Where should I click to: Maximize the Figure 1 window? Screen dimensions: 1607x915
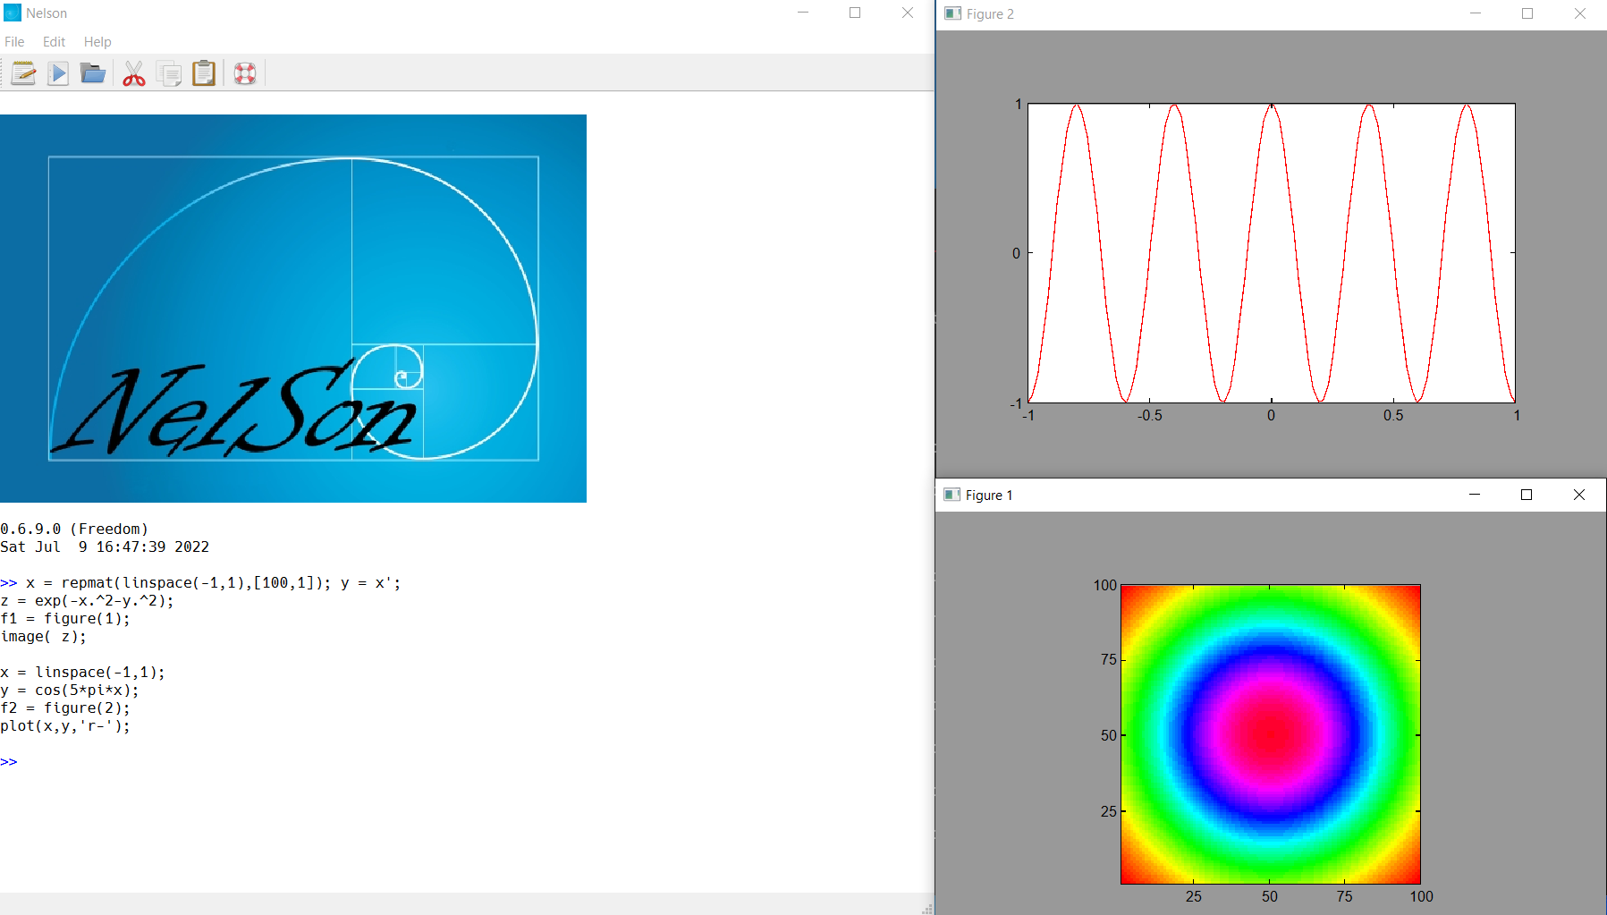1527,495
